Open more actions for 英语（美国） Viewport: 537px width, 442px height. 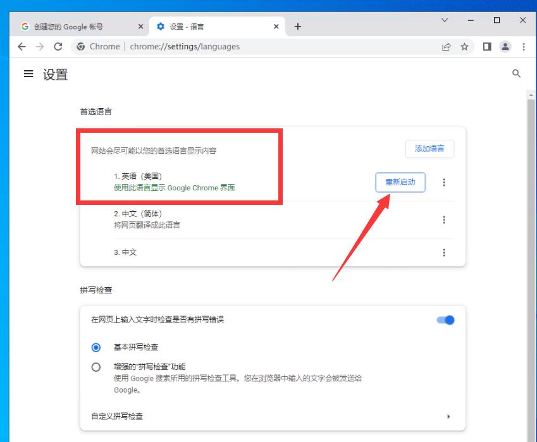tap(444, 182)
